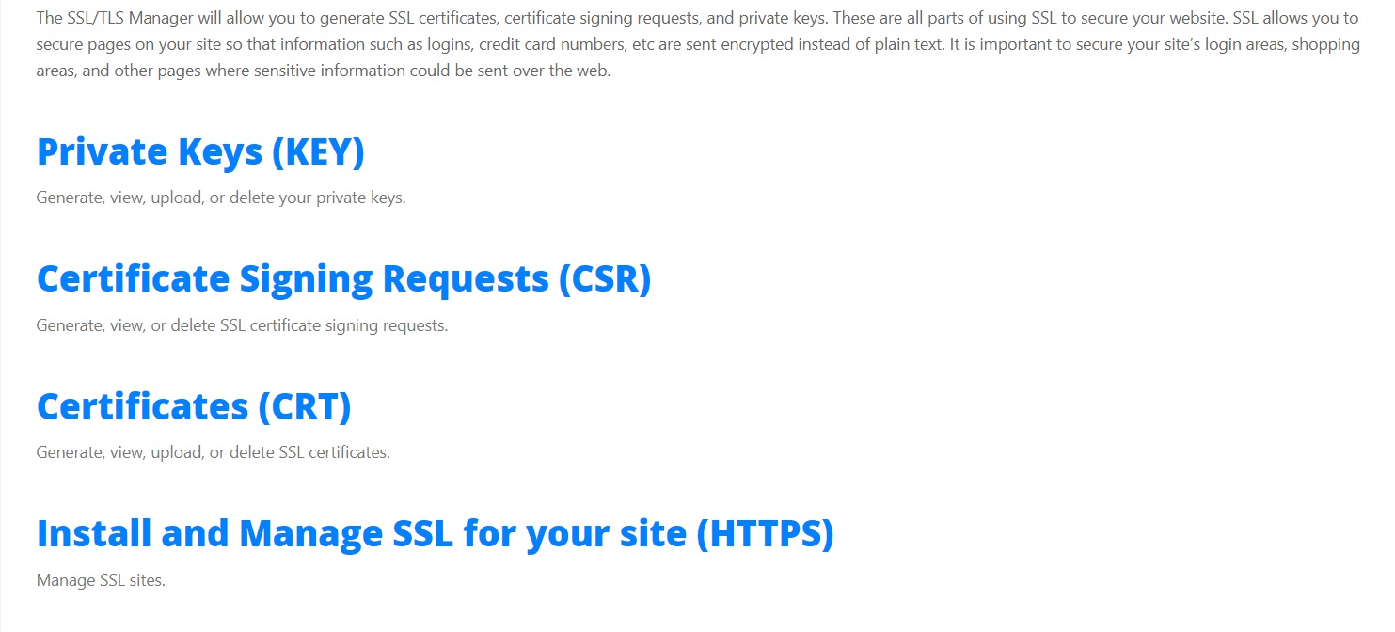Click the '(KEY)' abbreviation in the first heading
Screen dimensions: 1395x632
(x=318, y=151)
